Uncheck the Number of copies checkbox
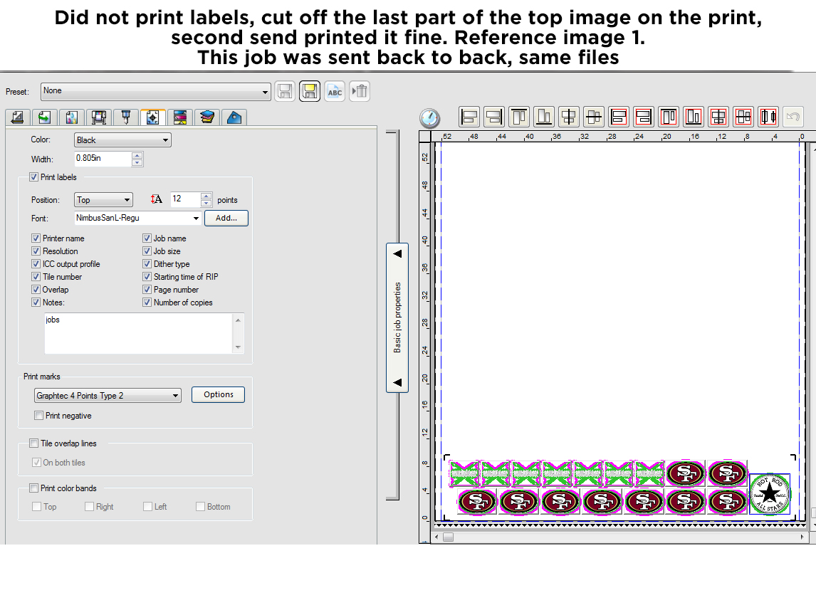The image size is (816, 615). [147, 303]
